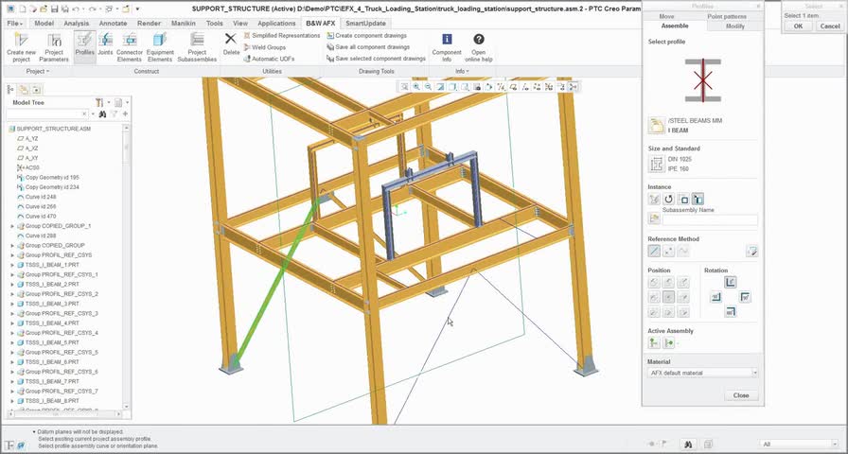Screen dimensions: 848x454
Task: Click the subassembly folder icon
Action: pyautogui.click(x=654, y=218)
